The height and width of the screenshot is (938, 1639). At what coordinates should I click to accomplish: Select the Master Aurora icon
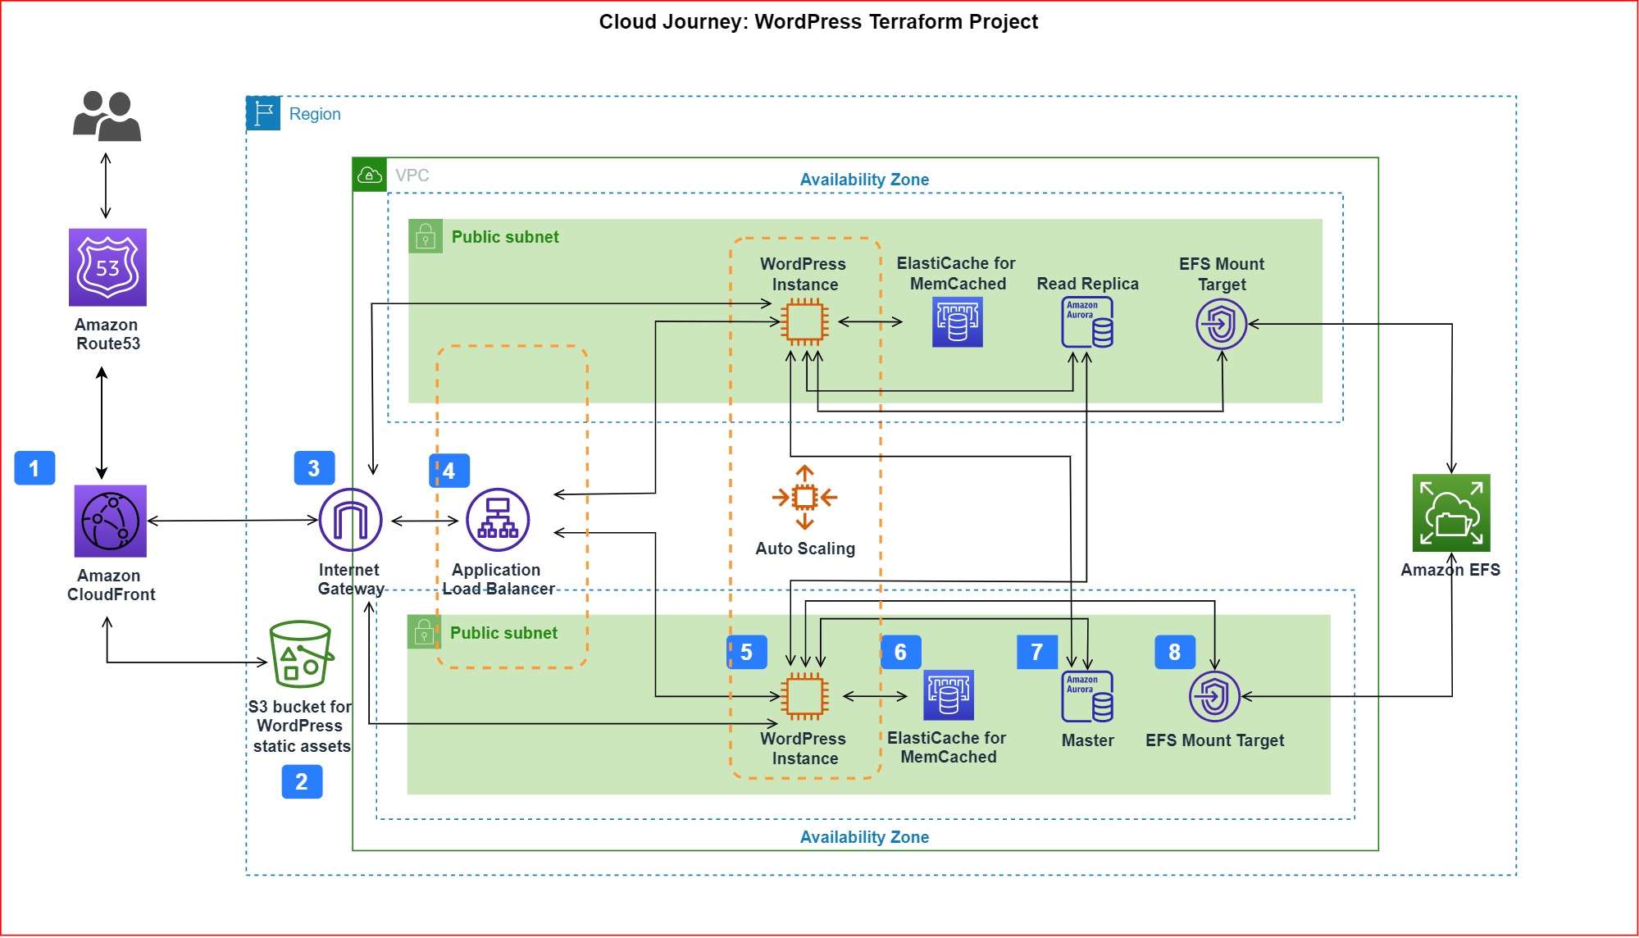click(x=1087, y=696)
